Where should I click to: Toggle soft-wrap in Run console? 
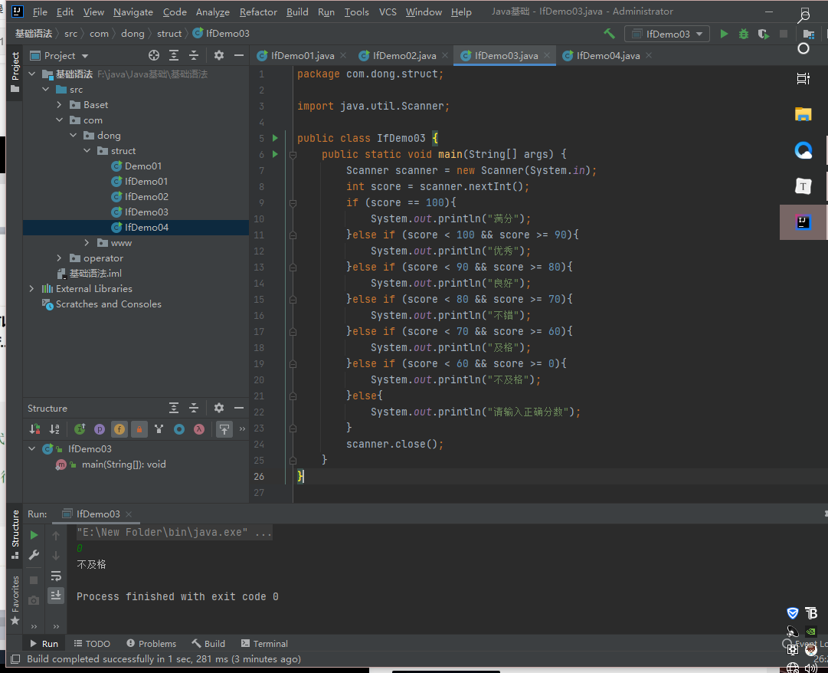click(x=56, y=576)
